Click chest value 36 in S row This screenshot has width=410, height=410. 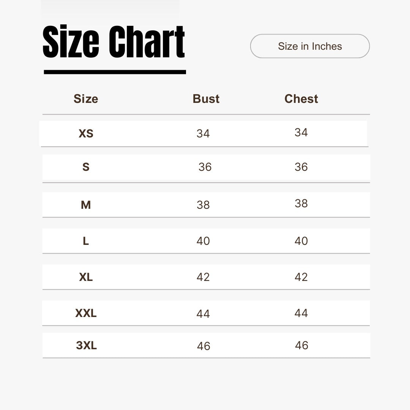click(x=301, y=167)
